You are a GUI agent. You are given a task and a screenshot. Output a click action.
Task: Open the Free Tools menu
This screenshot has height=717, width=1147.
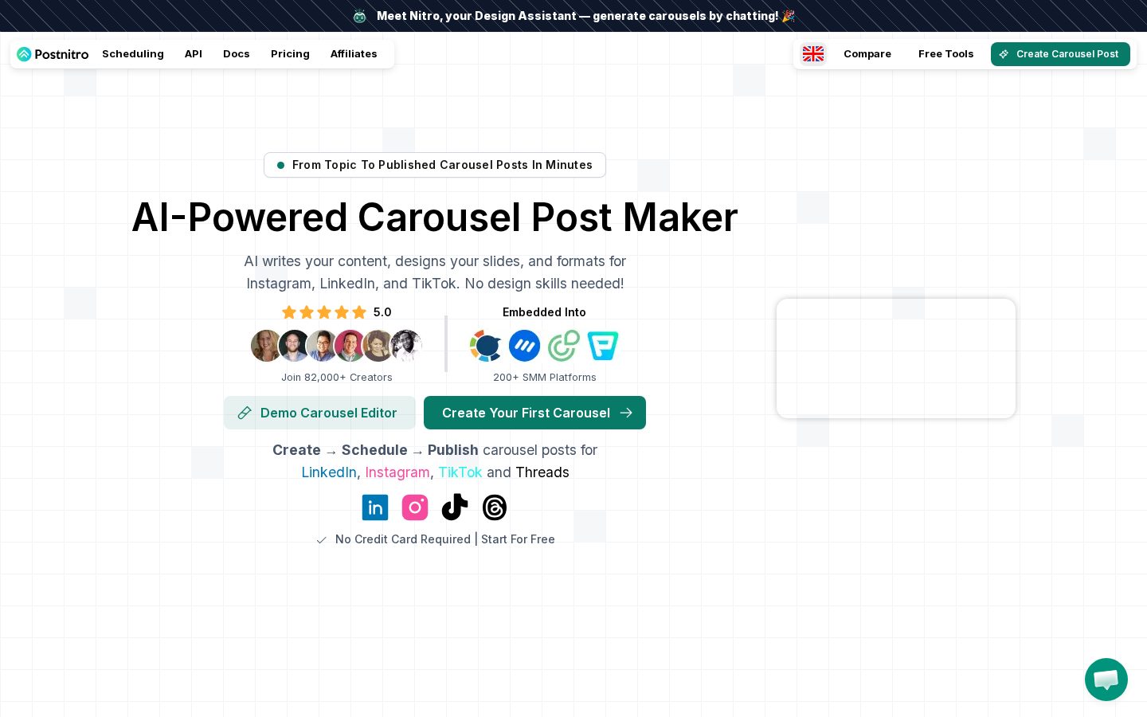(945, 54)
